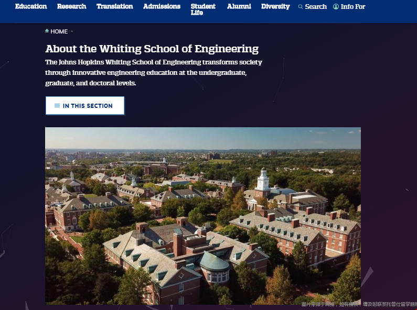Expand the Info For dropdown
Image resolution: width=417 pixels, height=310 pixels.
point(352,7)
